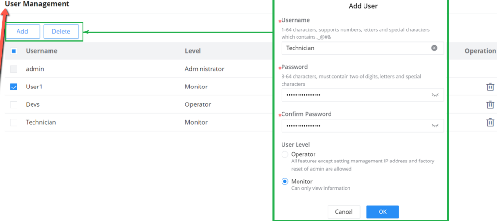Select the Operator user level
Viewport: 497px width, 221px height.
tap(285, 154)
